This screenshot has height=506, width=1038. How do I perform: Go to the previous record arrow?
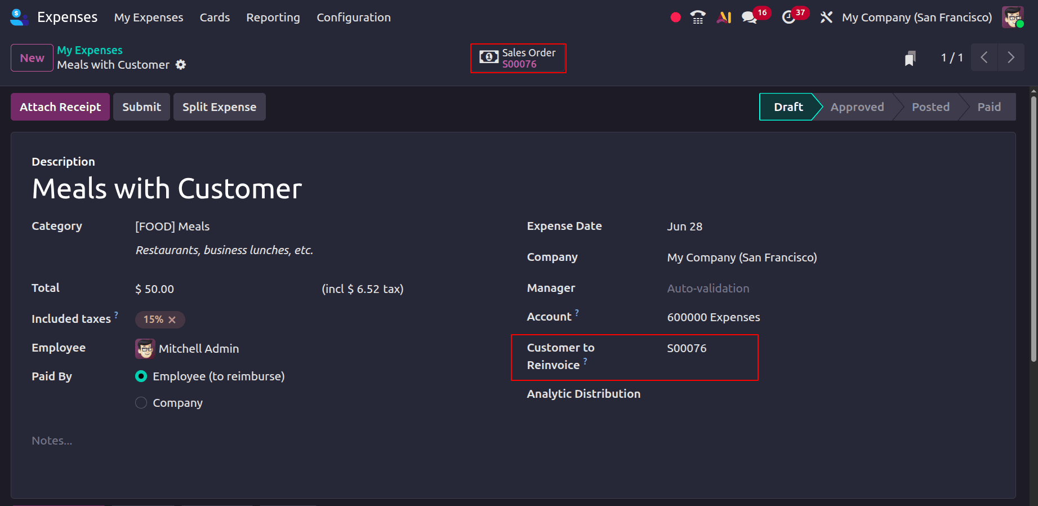click(x=984, y=57)
